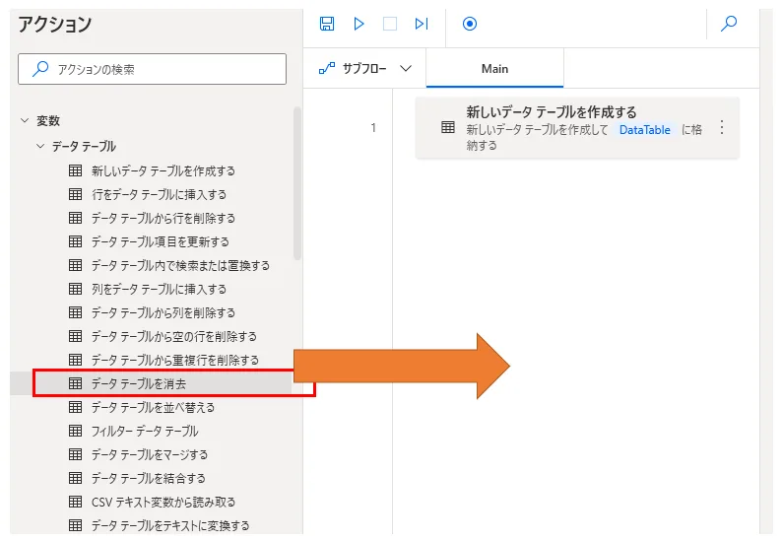
Task: Click the Save flow icon
Action: (327, 24)
